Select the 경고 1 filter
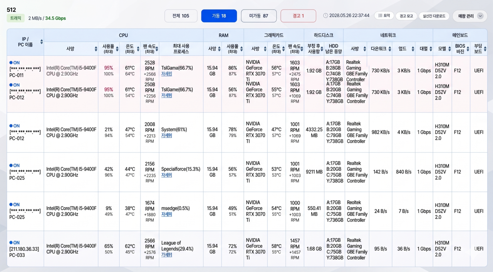The height and width of the screenshot is (272, 493). (x=298, y=16)
